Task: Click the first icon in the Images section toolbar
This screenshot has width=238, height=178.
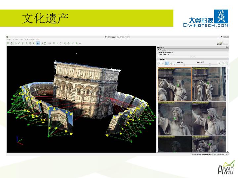Action: [x=159, y=63]
